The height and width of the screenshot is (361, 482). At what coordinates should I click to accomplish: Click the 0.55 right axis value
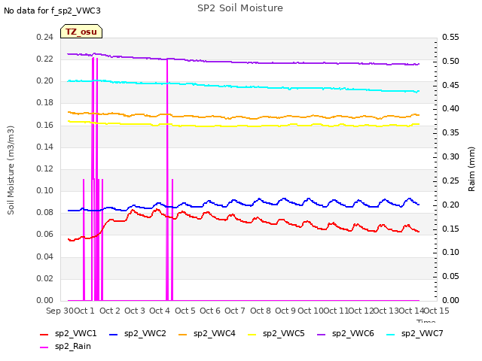pos(450,37)
